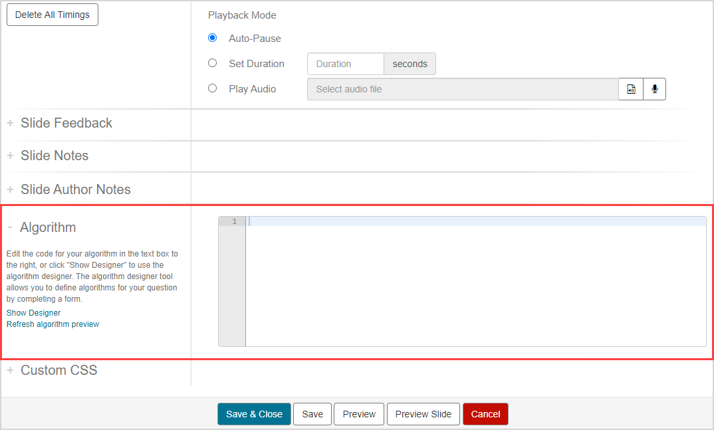Click the microphone record audio icon

tap(654, 89)
